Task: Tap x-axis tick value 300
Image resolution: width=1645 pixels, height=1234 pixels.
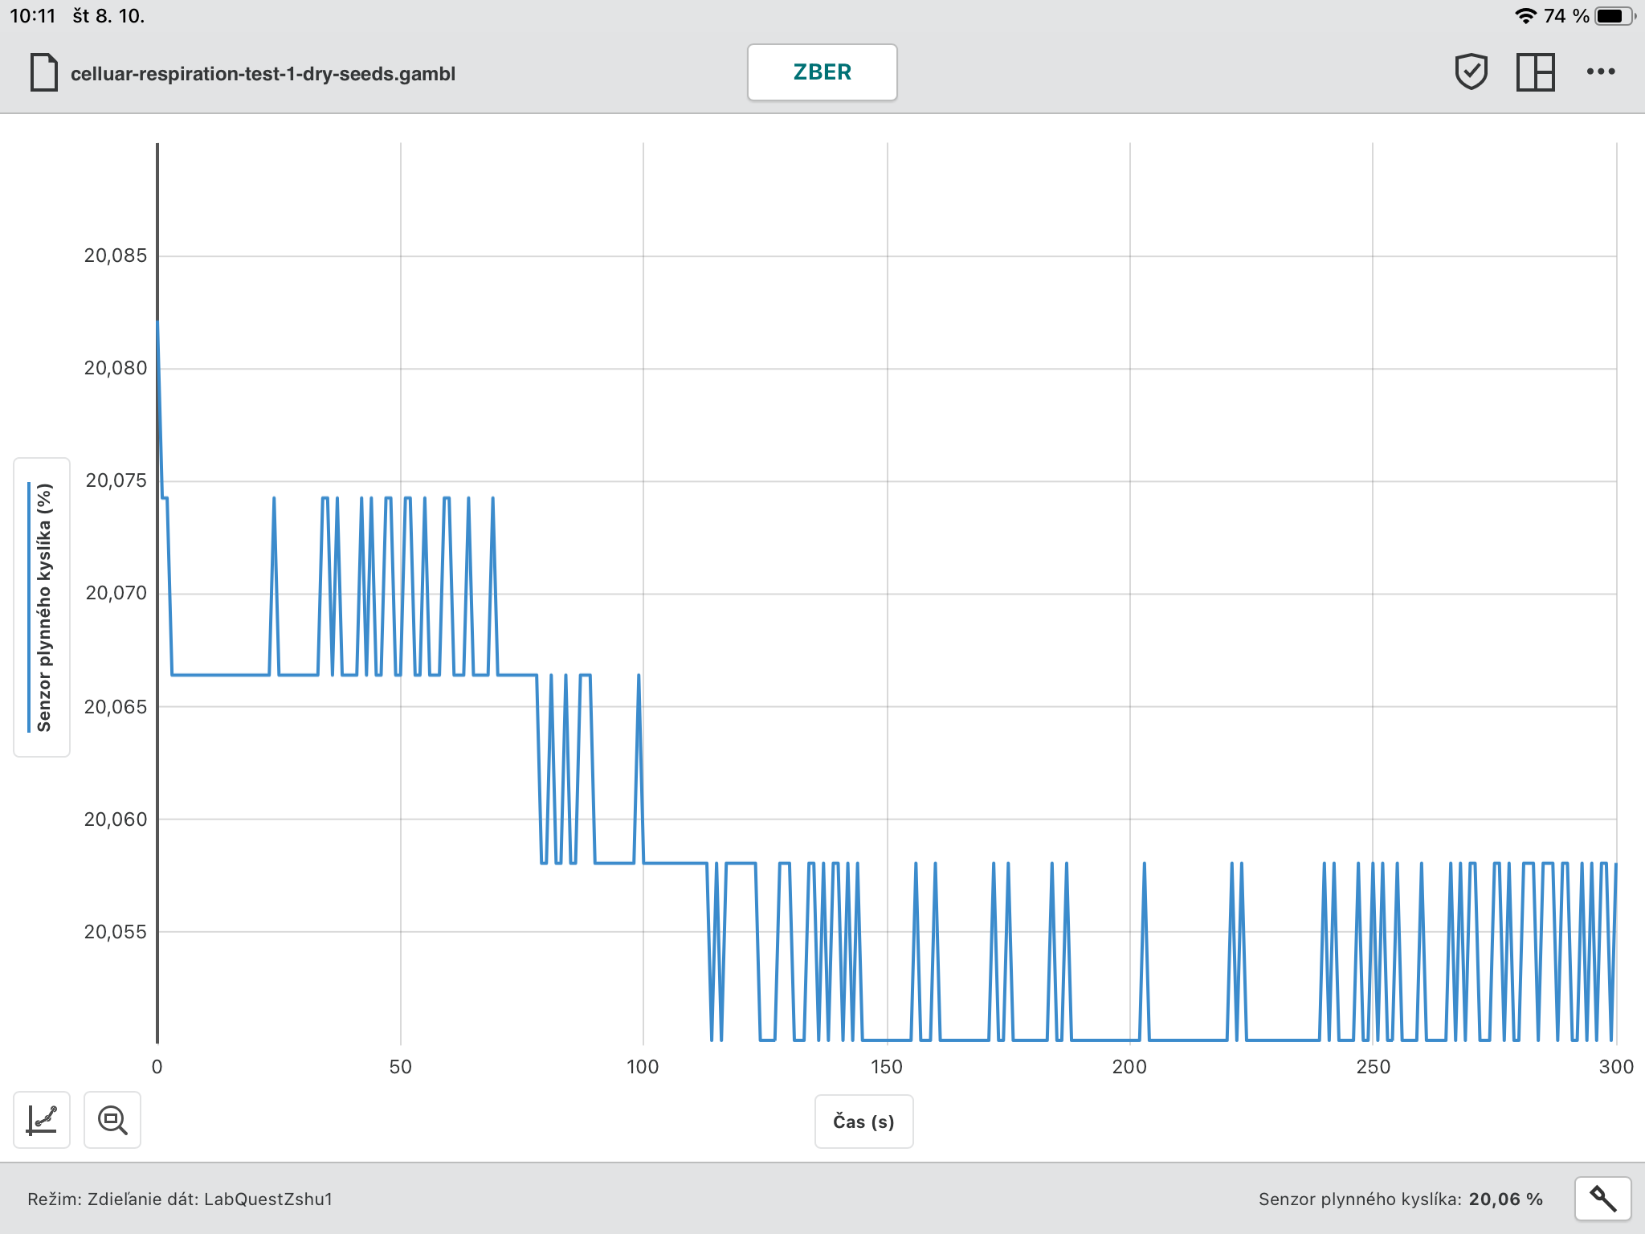Action: click(x=1615, y=1067)
